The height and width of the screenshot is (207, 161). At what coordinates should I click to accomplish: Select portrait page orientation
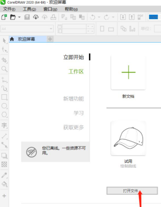102,29
